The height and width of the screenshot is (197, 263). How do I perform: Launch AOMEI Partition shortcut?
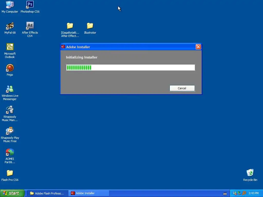(10, 156)
